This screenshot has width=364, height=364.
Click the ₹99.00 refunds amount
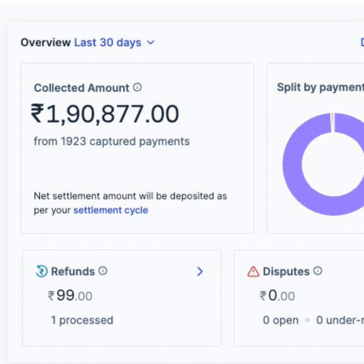70,296
